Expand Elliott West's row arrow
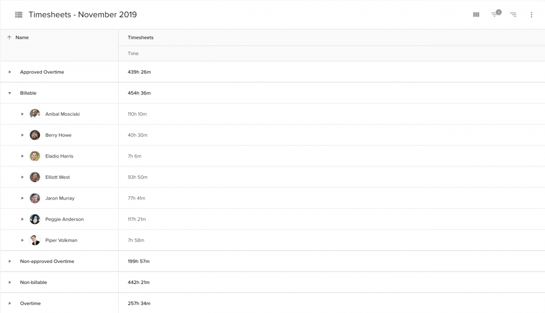This screenshot has width=545, height=313. point(22,177)
